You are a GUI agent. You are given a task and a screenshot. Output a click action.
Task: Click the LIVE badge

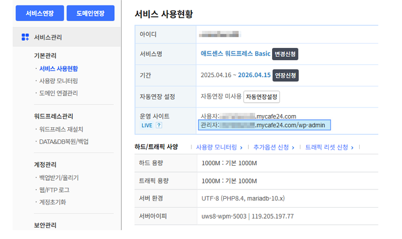147,125
